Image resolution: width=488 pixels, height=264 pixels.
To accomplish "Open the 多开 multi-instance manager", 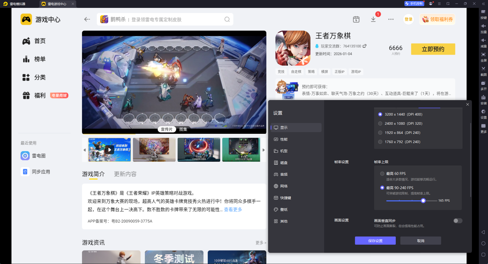I will [483, 83].
